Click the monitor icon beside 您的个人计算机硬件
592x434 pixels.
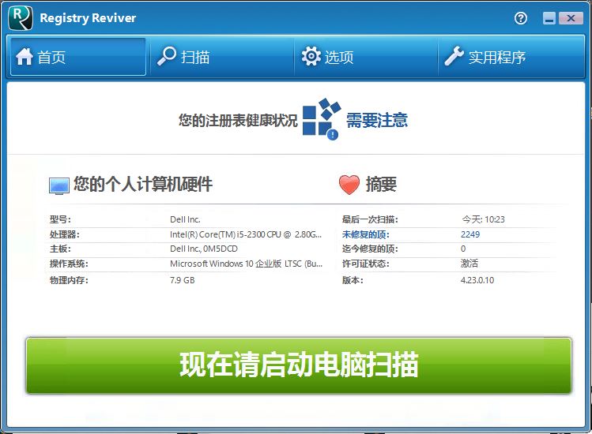(59, 186)
